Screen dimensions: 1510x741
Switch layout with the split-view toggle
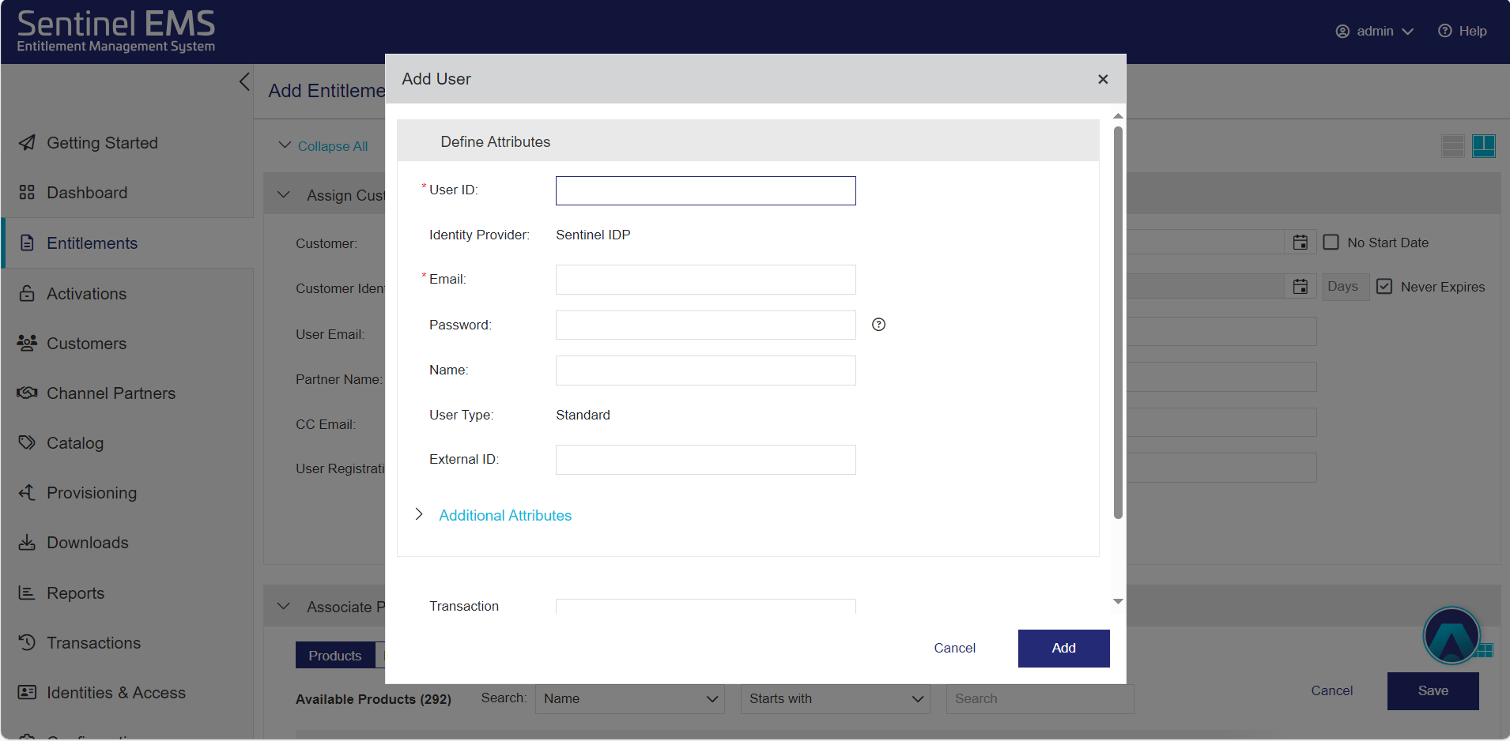point(1484,145)
